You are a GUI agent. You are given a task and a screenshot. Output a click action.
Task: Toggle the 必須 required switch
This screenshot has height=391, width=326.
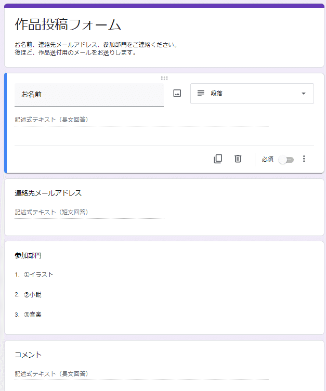click(x=286, y=160)
